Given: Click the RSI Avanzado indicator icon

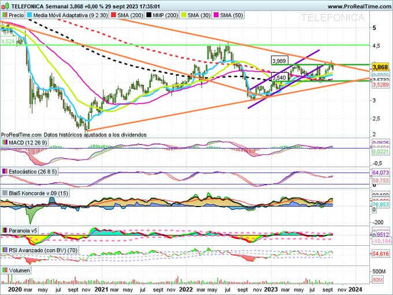Looking at the screenshot, I should click(x=5, y=250).
